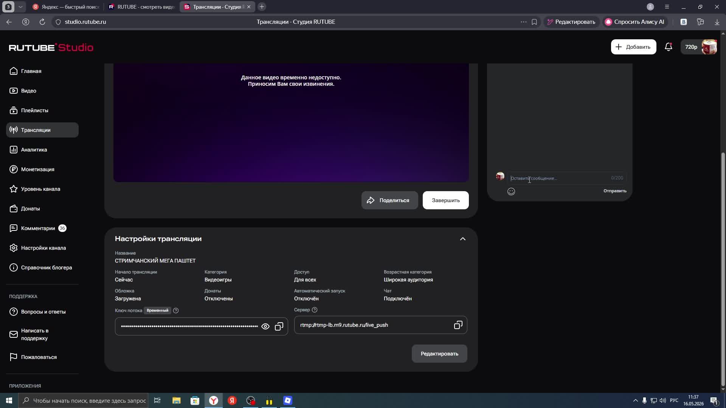
Task: Switch to RUTUBE browser tab
Action: tap(141, 7)
